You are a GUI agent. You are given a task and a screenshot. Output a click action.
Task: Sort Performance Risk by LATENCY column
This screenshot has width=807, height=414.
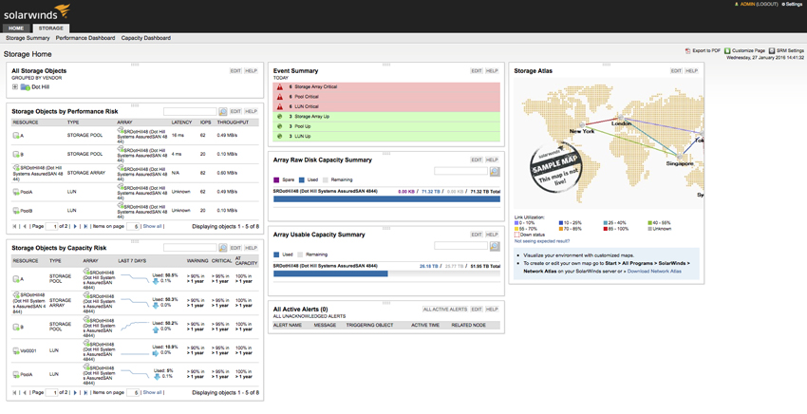click(x=181, y=122)
